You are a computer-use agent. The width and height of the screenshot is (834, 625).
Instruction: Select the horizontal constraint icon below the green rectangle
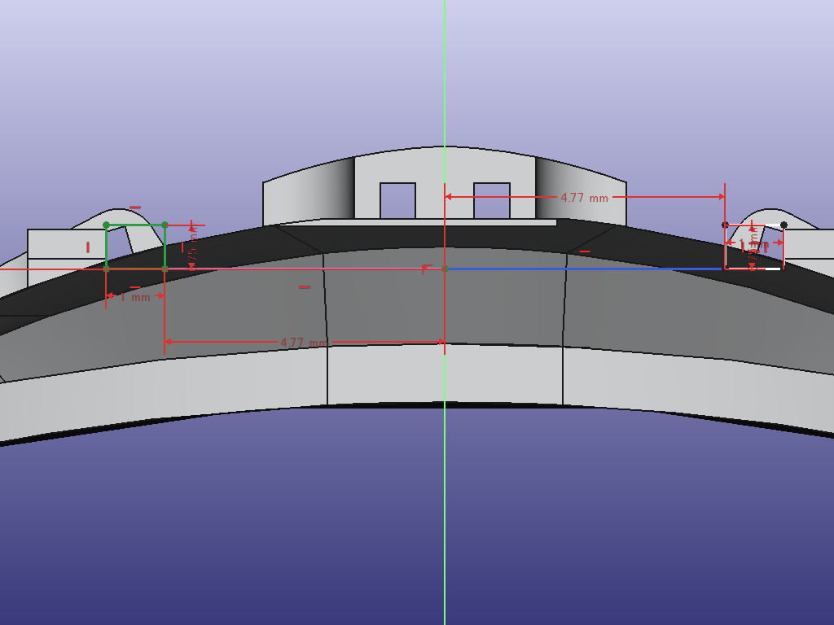click(x=135, y=286)
